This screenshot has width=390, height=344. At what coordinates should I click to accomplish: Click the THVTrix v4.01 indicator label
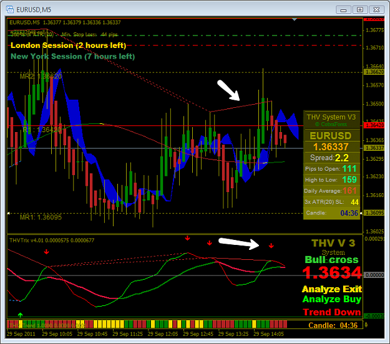pos(52,241)
